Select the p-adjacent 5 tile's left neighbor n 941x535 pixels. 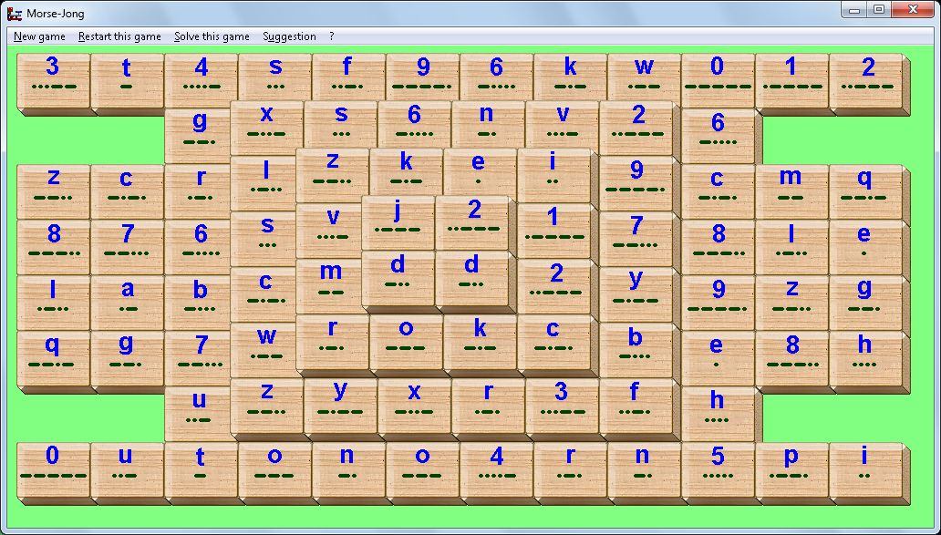644,469
